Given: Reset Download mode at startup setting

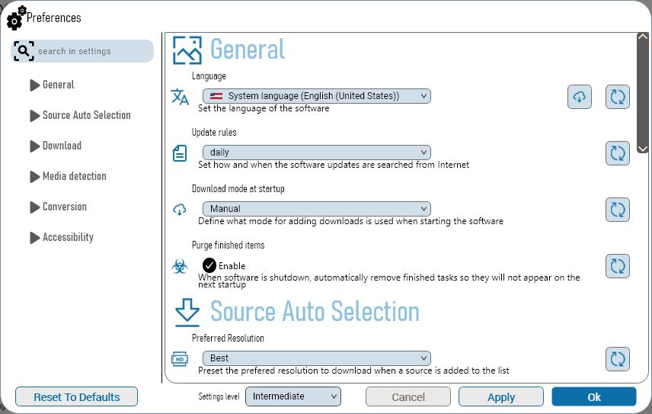Looking at the screenshot, I should (x=618, y=210).
